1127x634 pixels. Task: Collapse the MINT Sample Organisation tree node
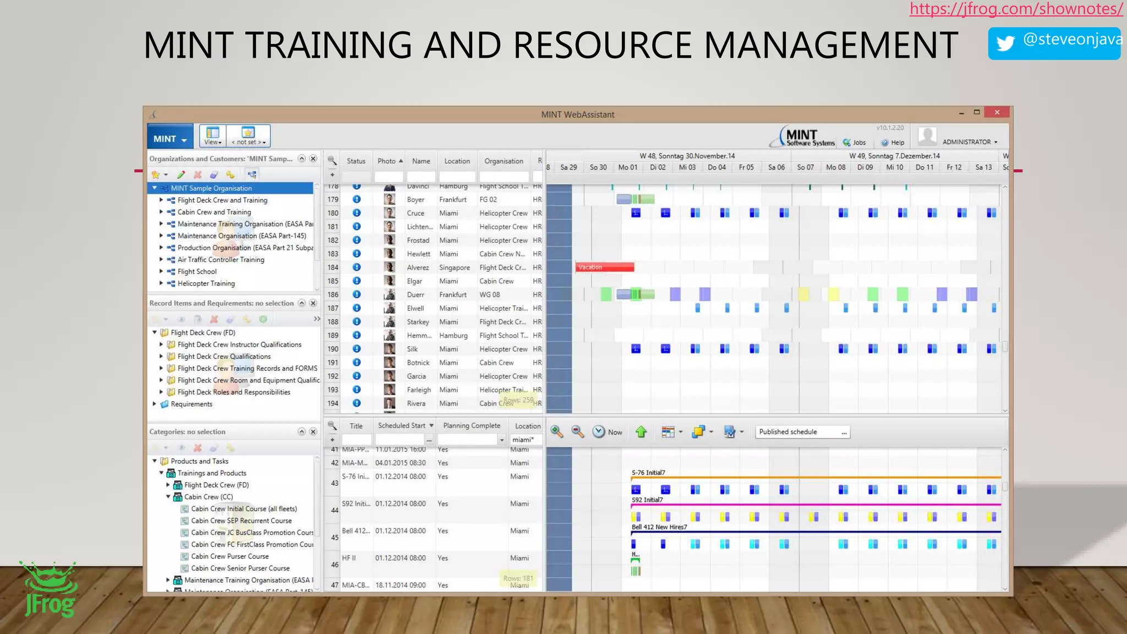point(155,188)
